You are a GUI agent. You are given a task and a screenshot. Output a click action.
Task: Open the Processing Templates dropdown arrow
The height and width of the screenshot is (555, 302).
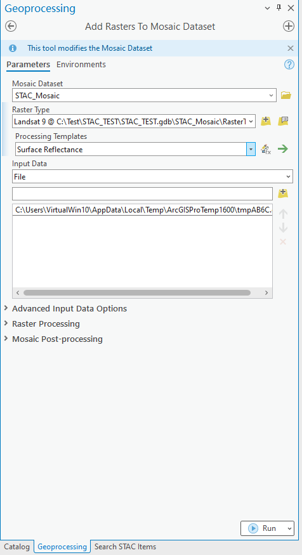click(x=251, y=149)
